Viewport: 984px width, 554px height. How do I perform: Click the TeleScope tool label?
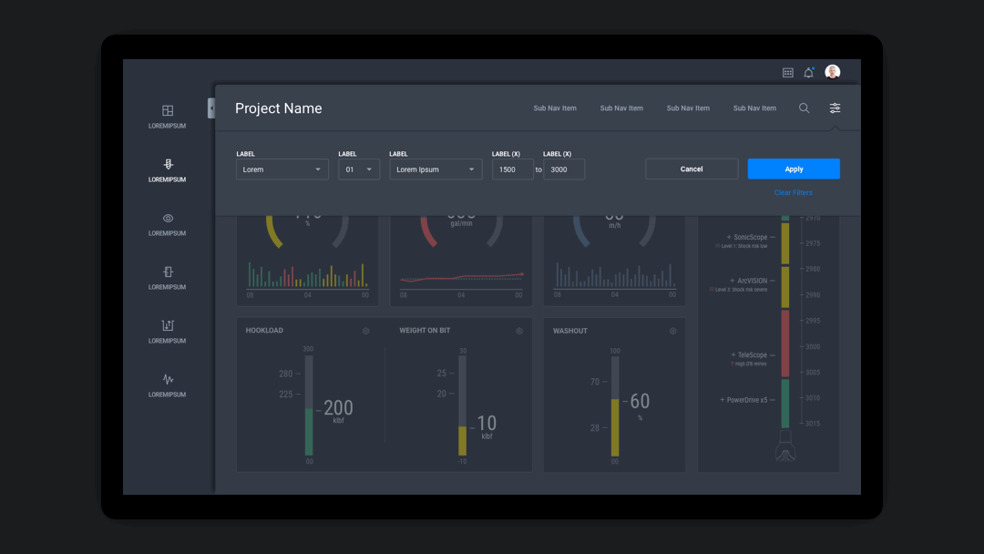coord(753,355)
